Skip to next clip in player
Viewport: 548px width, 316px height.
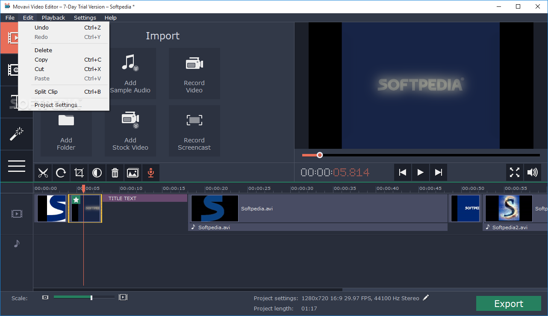[x=438, y=172]
